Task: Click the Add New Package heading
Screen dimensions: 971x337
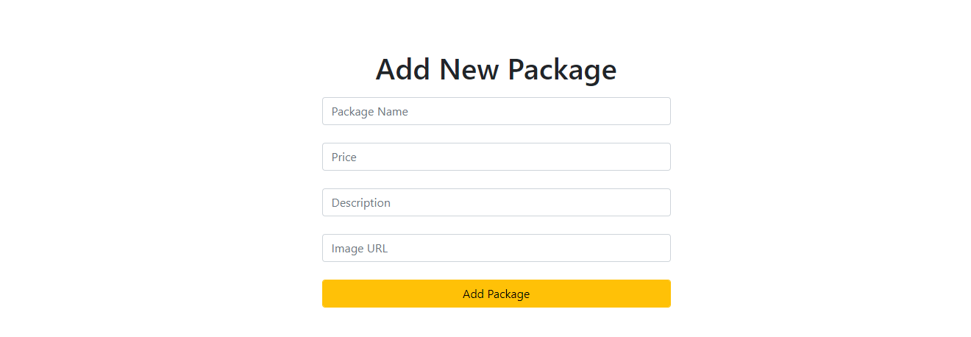Action: click(496, 69)
